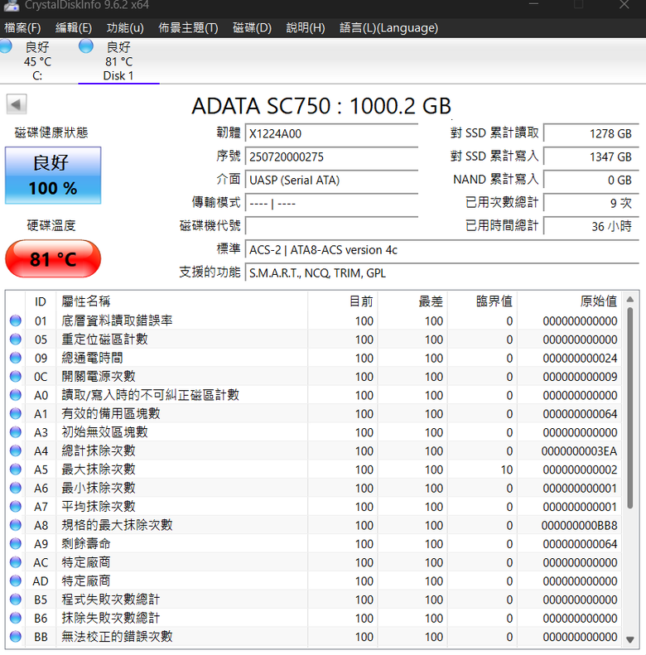Click status icon of row A4 總計抹除次數
Image resolution: width=646 pixels, height=655 pixels.
(16, 450)
